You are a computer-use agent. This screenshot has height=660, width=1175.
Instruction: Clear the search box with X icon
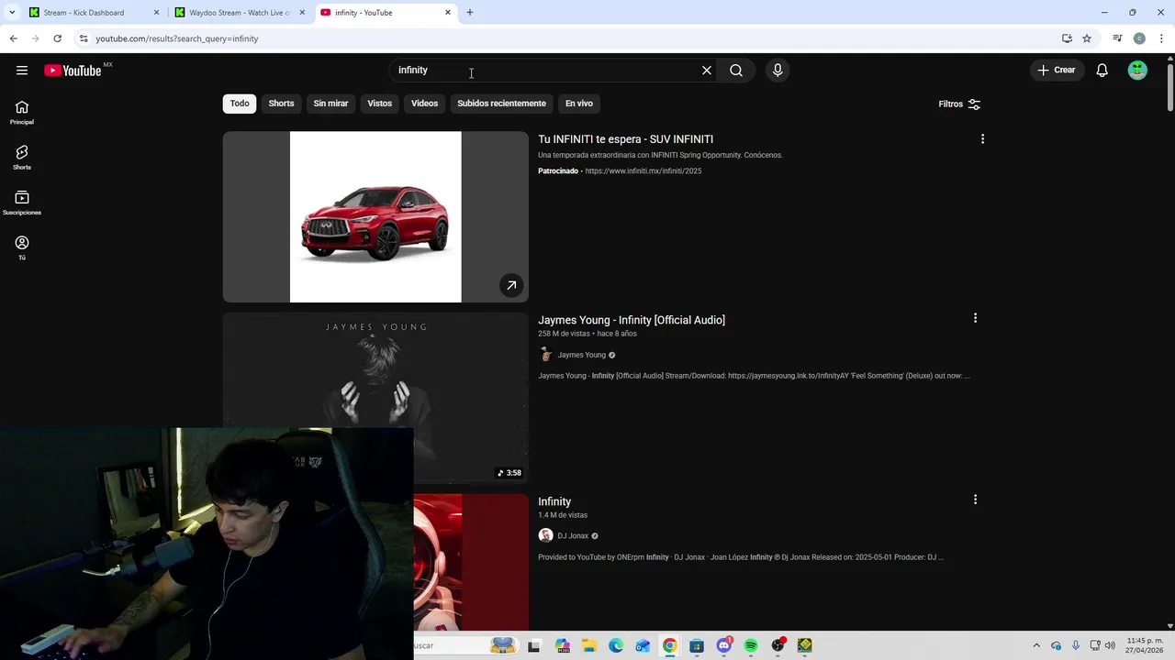click(707, 71)
